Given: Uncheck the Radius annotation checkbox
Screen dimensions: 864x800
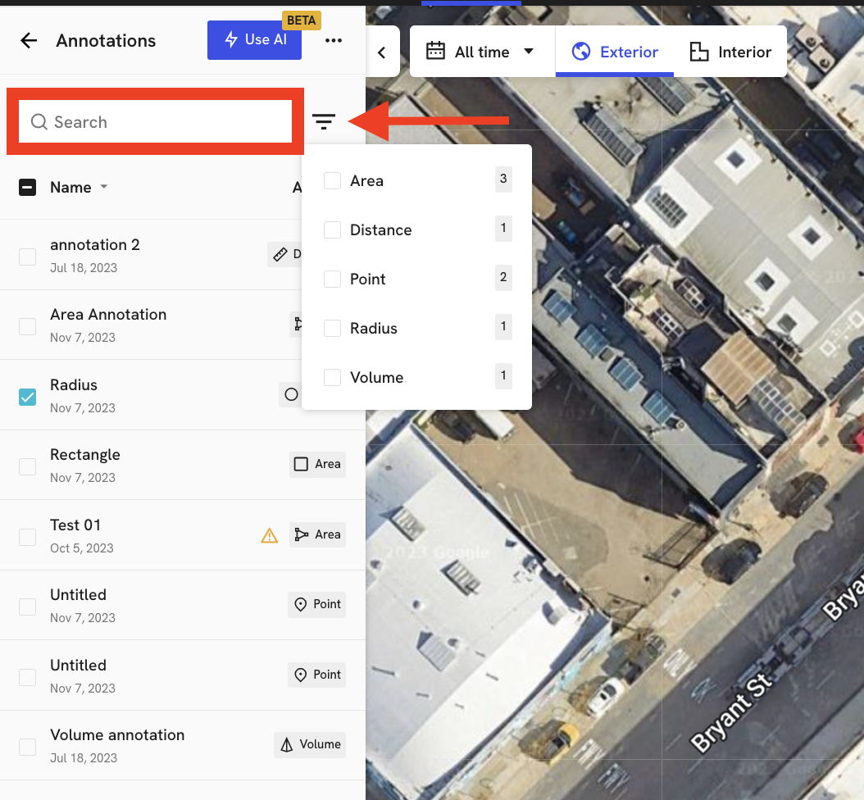Looking at the screenshot, I should (28, 397).
